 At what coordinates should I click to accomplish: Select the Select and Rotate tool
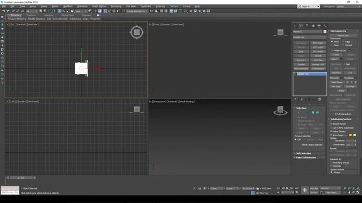click(64, 11)
